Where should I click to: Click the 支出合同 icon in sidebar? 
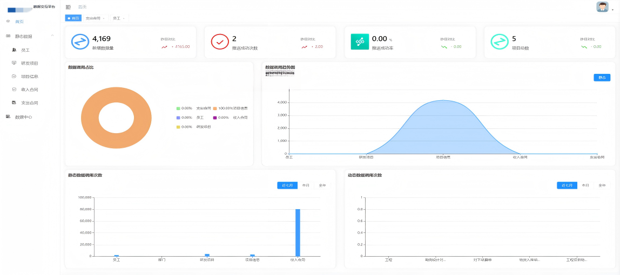tap(14, 102)
